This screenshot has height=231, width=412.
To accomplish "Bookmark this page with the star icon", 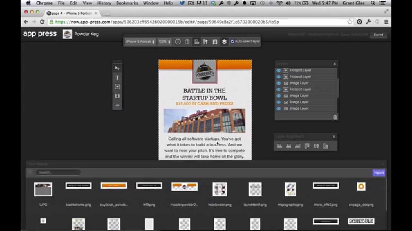I will tap(350, 22).
